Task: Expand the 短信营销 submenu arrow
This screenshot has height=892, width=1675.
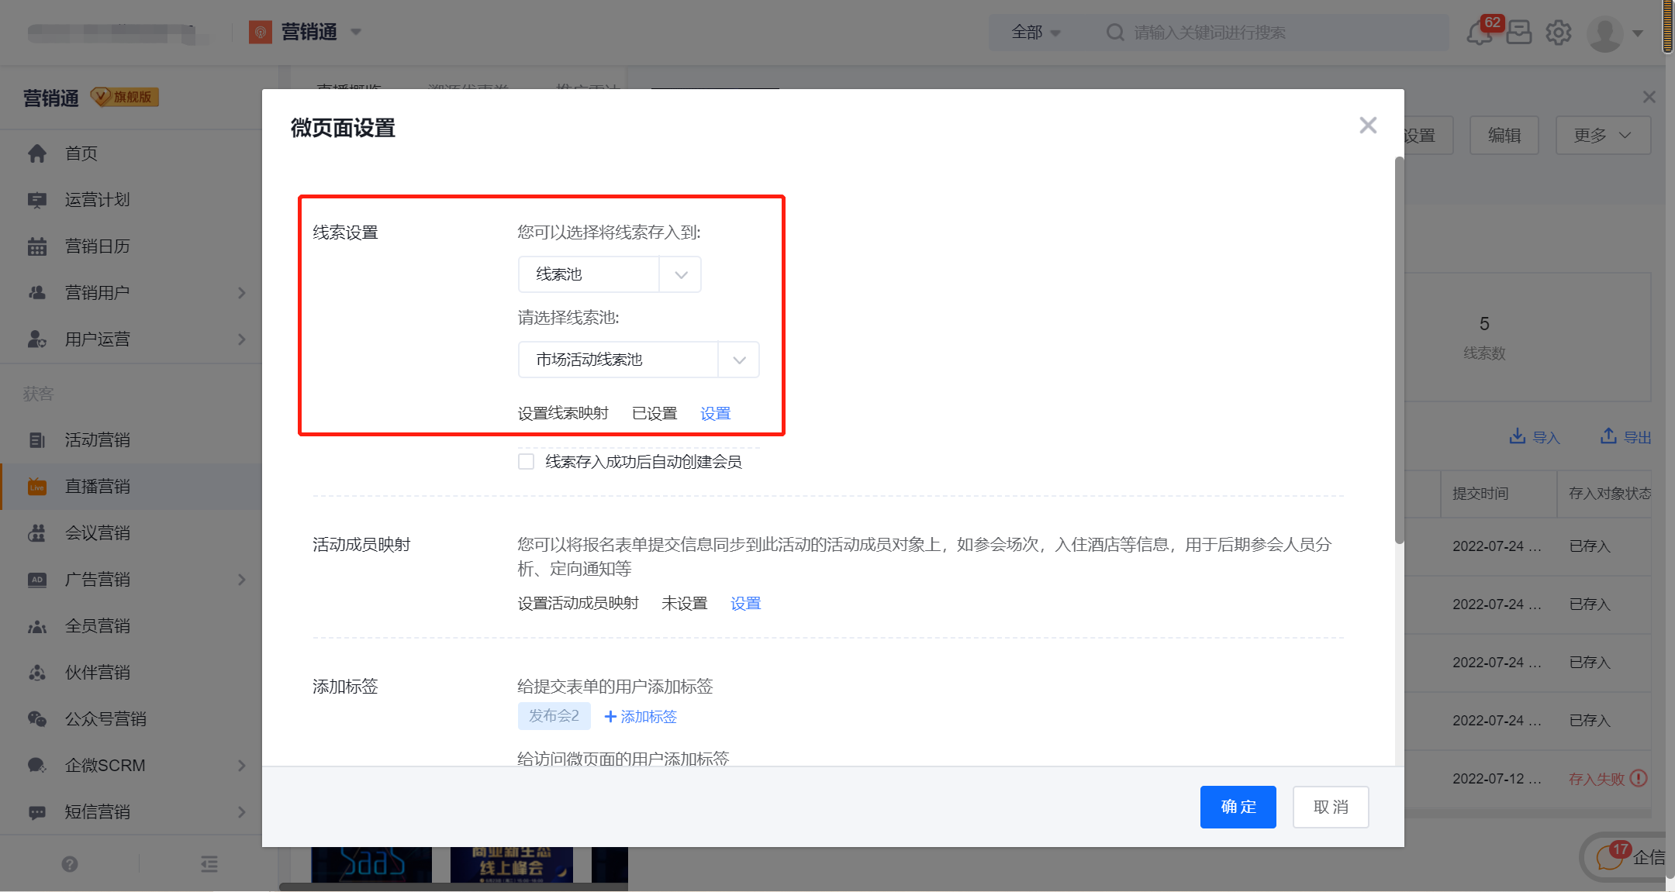Action: pyautogui.click(x=242, y=812)
